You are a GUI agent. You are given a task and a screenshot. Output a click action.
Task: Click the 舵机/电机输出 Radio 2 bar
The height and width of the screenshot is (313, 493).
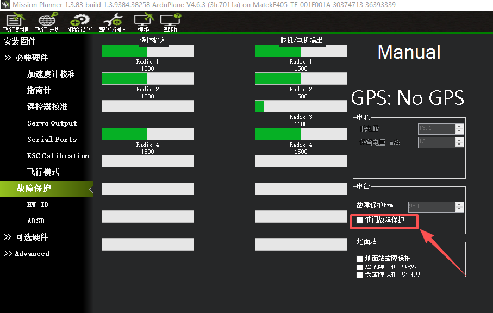301,79
